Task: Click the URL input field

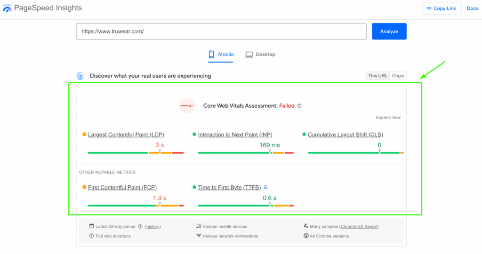Action: pyautogui.click(x=221, y=32)
